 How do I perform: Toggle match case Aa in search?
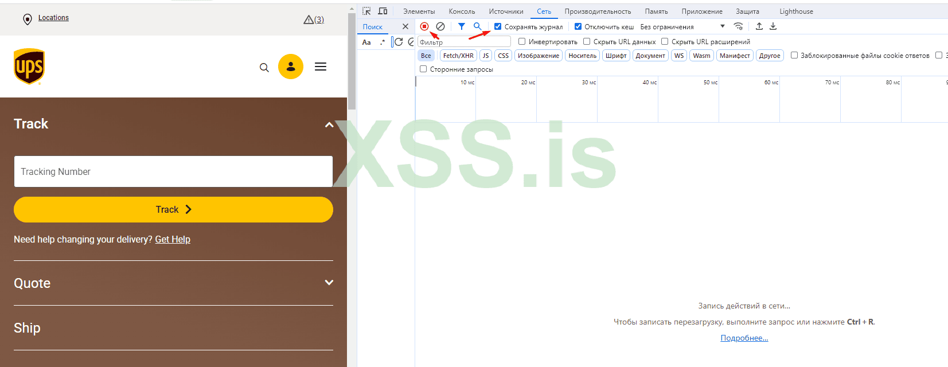point(366,42)
